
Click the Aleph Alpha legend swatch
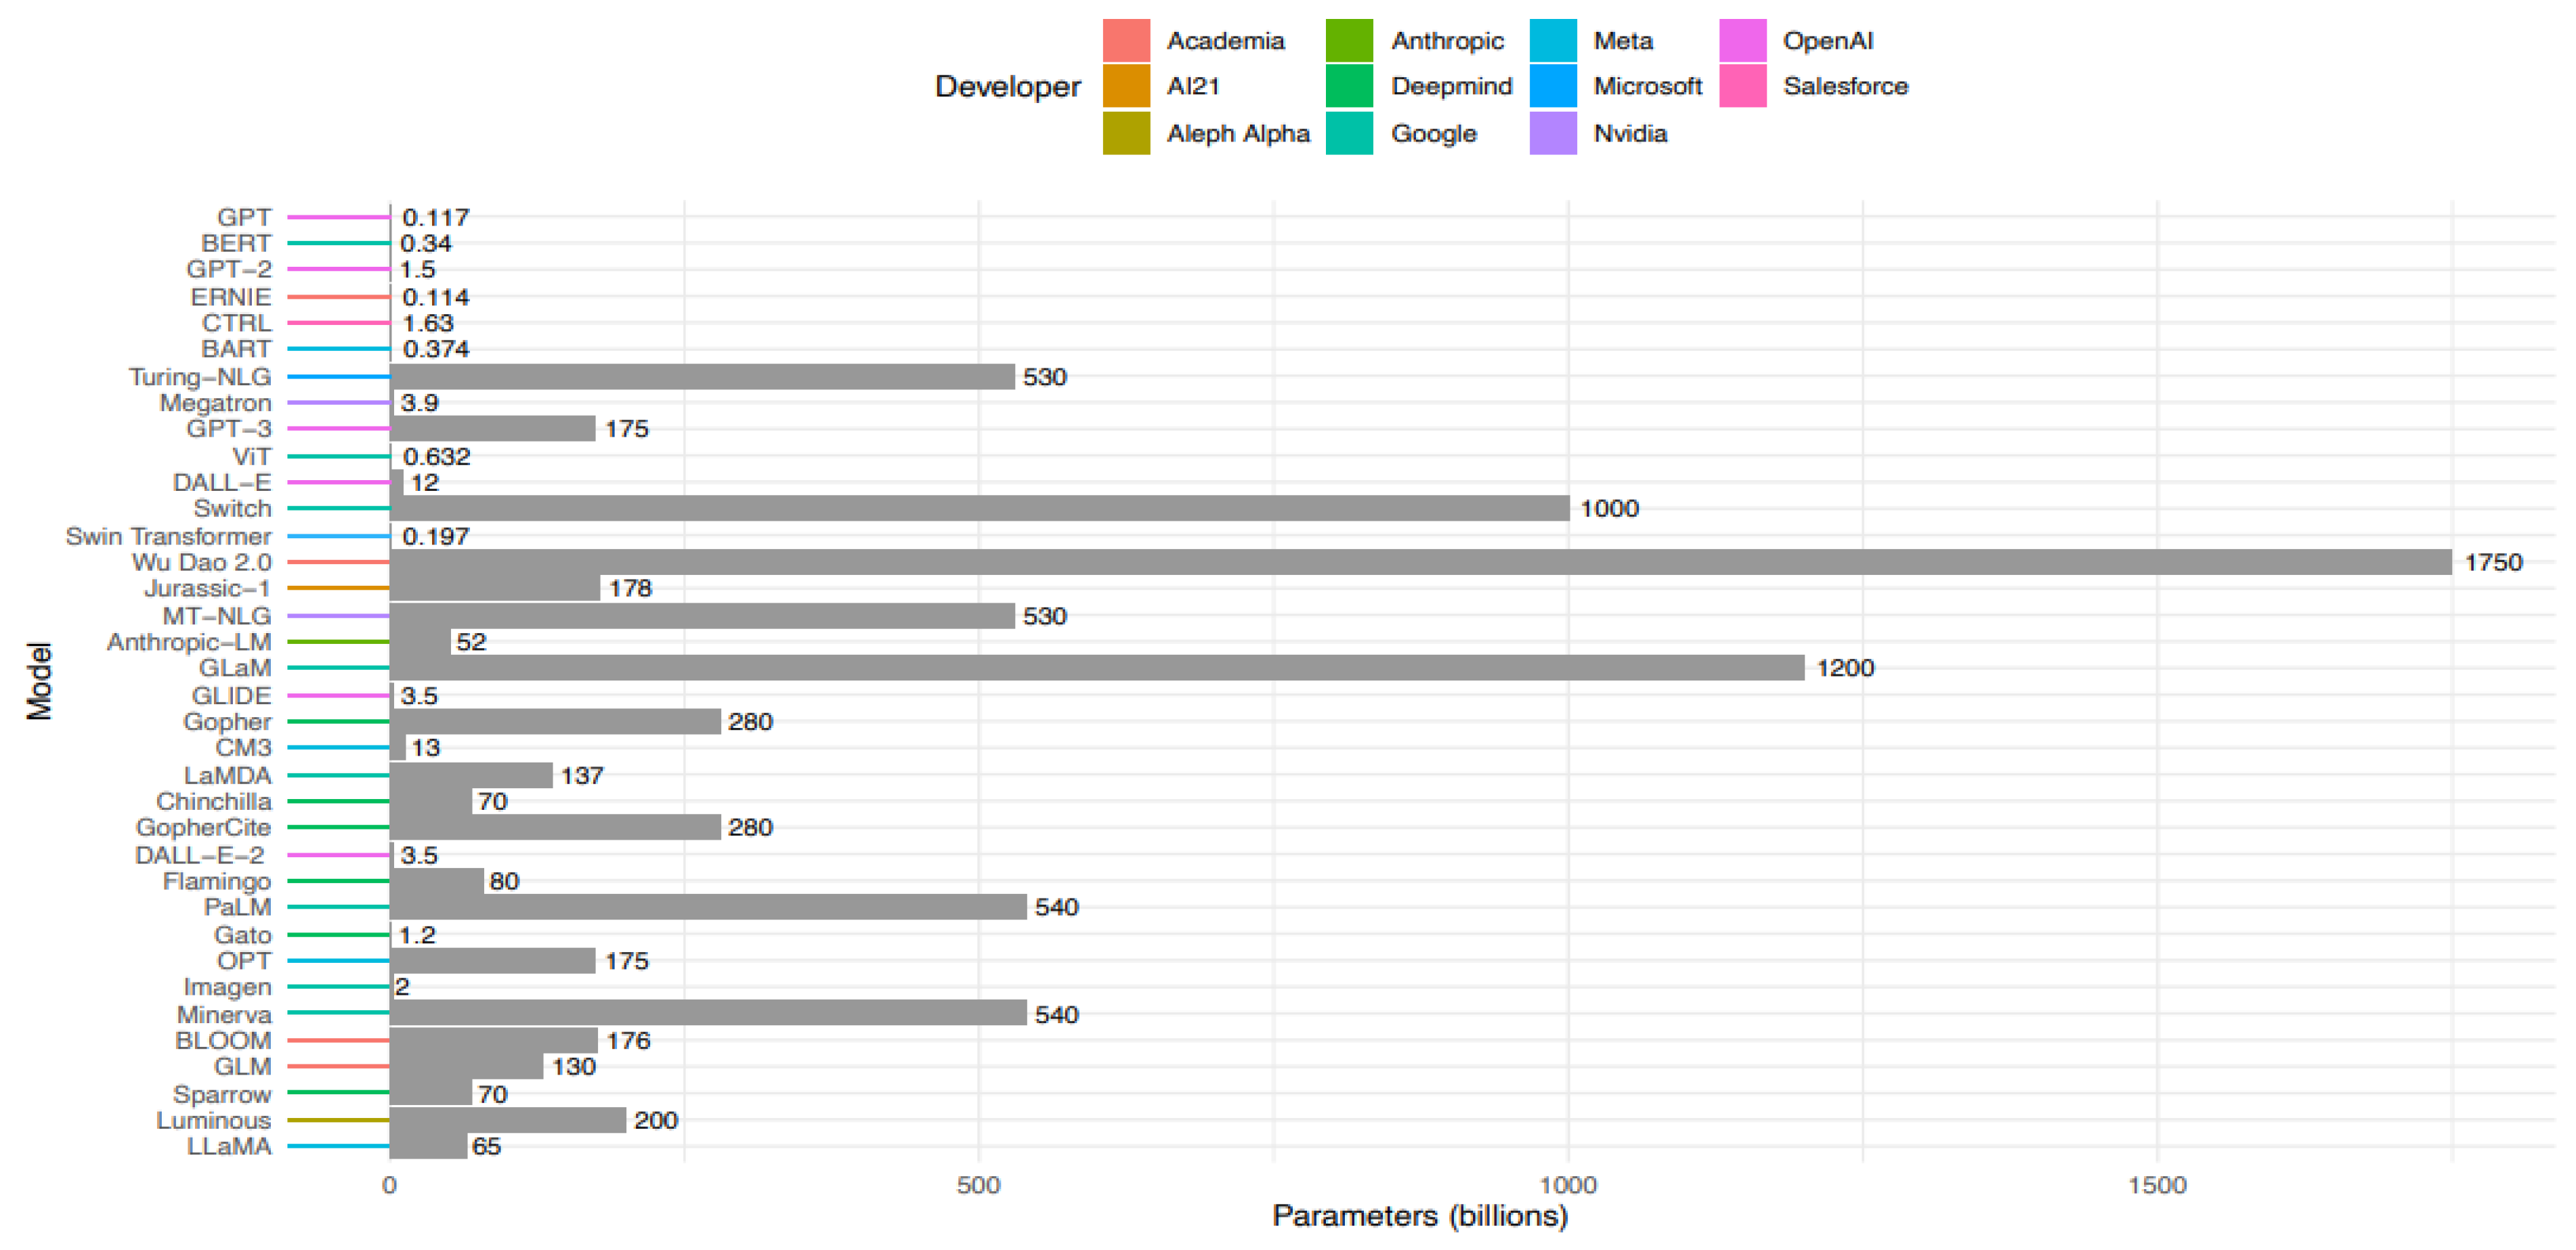tap(1126, 133)
